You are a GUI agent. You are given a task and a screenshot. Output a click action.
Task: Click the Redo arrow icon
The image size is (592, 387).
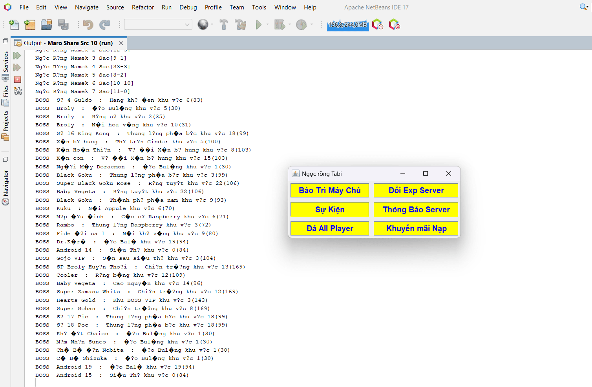point(104,25)
